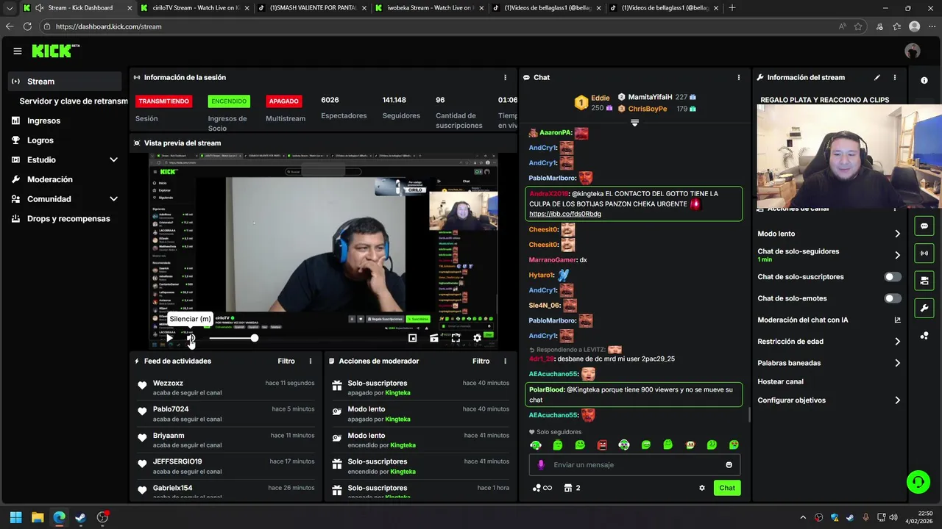942x529 pixels.
Task: Open Steam from the taskbar
Action: [80, 517]
